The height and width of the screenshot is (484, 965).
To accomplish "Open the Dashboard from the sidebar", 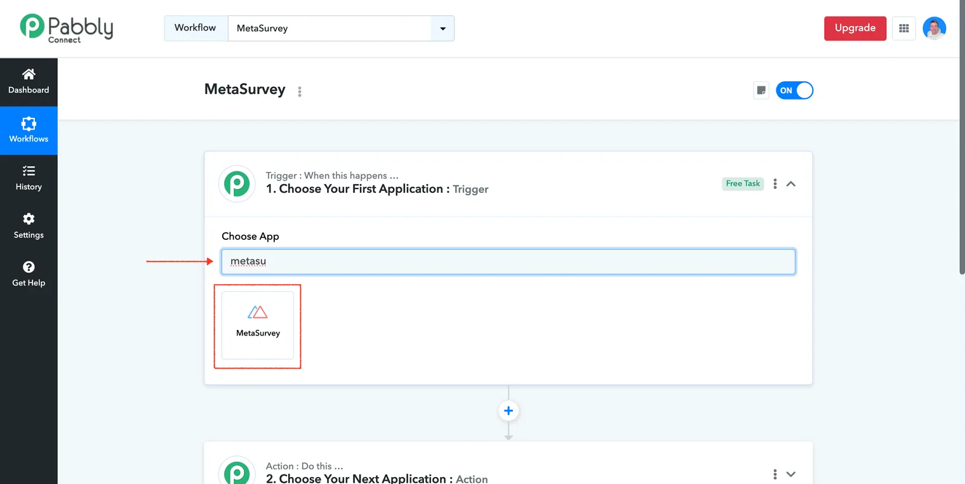I will (29, 82).
